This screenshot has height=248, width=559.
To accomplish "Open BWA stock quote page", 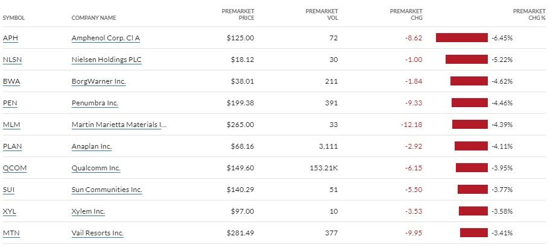I will (11, 81).
